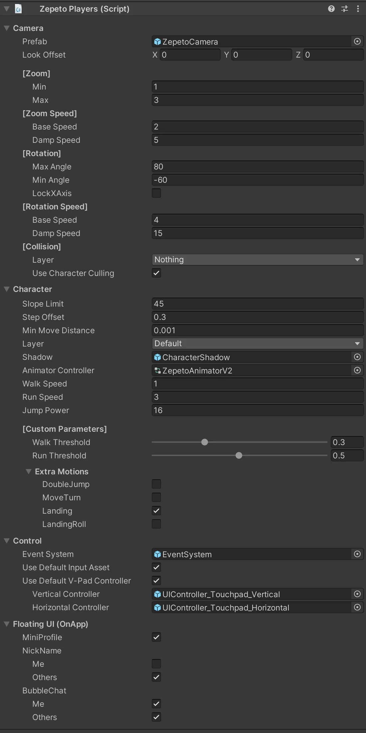Collapse the Character section
366x733 pixels.
(6, 289)
